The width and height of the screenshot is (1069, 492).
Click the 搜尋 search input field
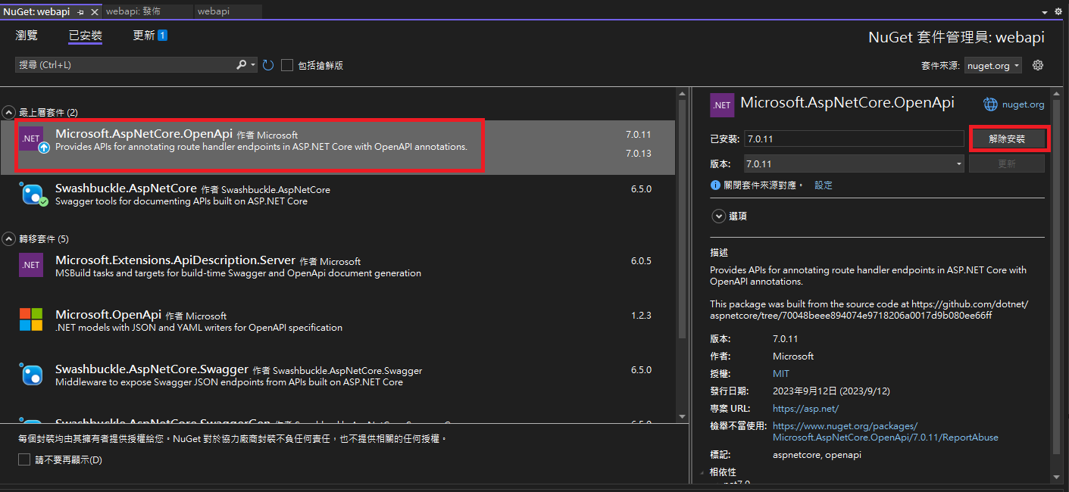[125, 65]
